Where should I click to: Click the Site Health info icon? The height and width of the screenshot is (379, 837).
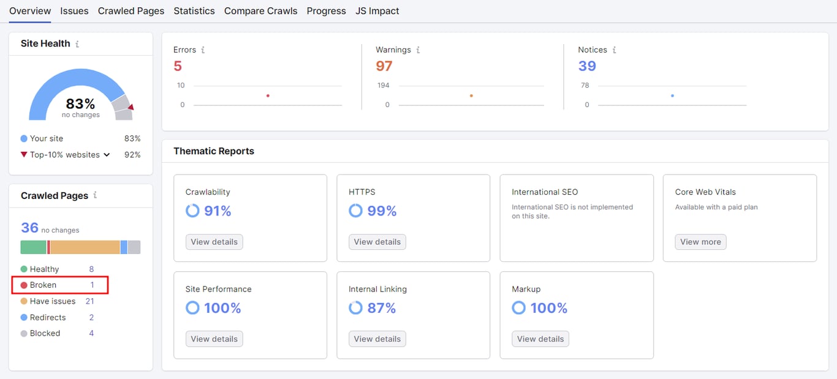coord(77,43)
